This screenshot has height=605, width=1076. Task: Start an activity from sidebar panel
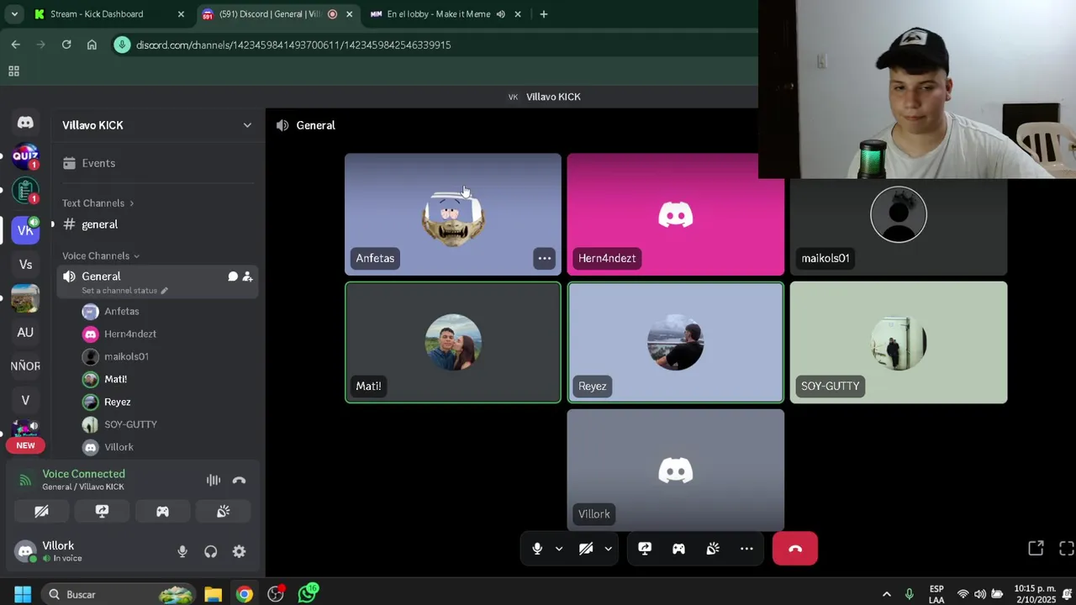coord(162,511)
